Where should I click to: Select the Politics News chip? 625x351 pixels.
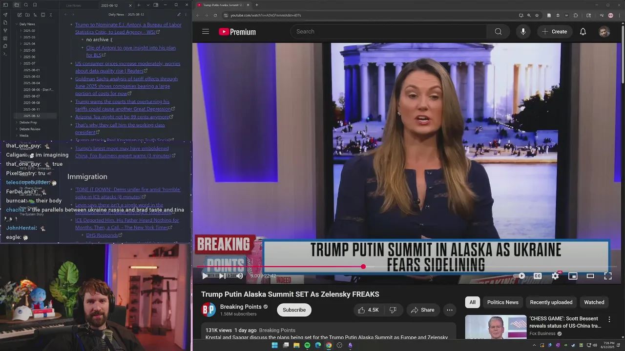[x=502, y=302]
